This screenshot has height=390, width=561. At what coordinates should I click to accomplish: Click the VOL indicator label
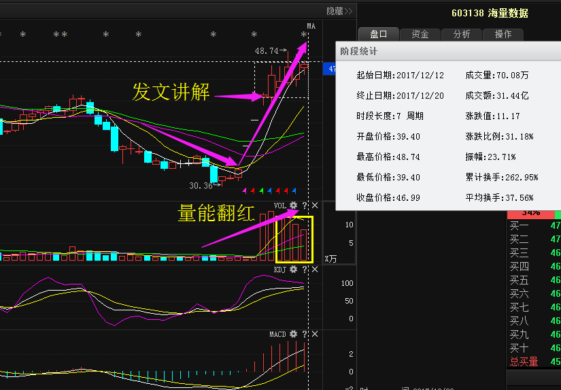click(x=280, y=206)
